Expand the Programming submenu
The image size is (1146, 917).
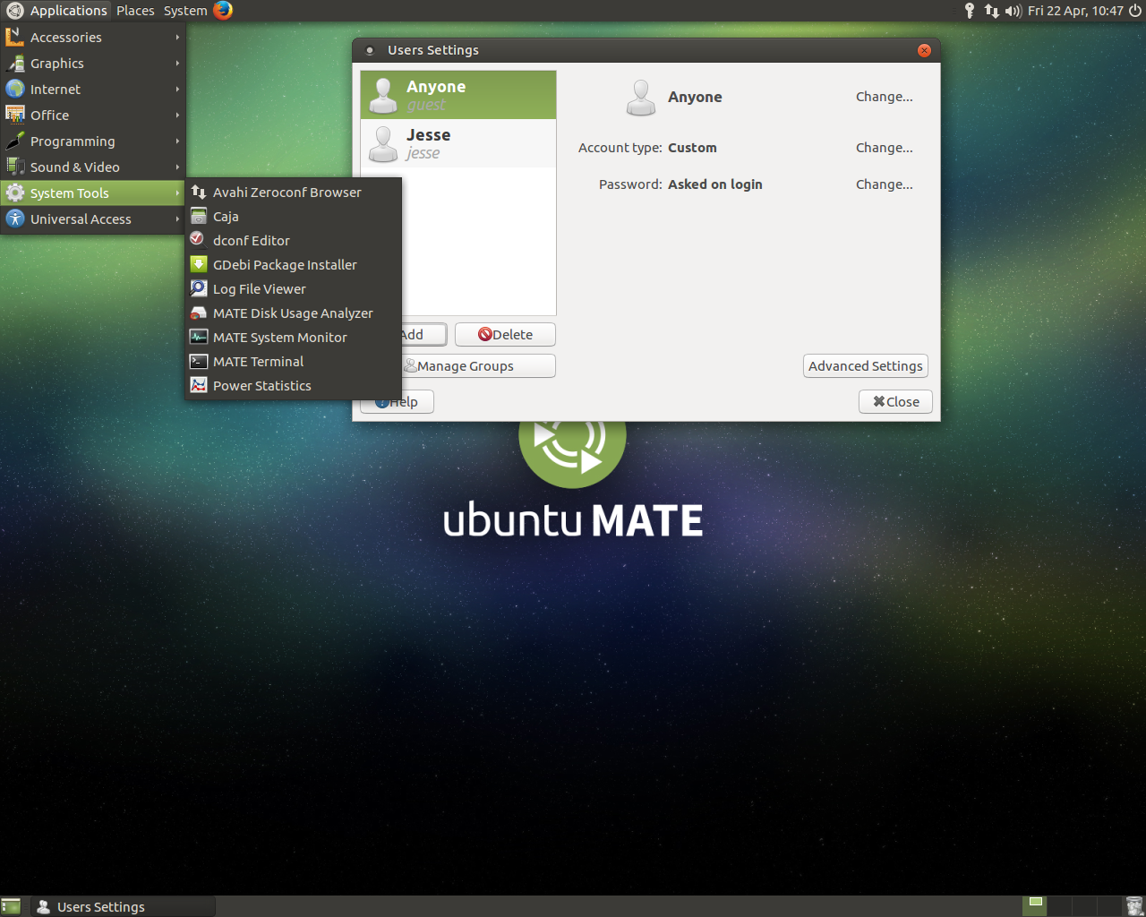tap(93, 141)
